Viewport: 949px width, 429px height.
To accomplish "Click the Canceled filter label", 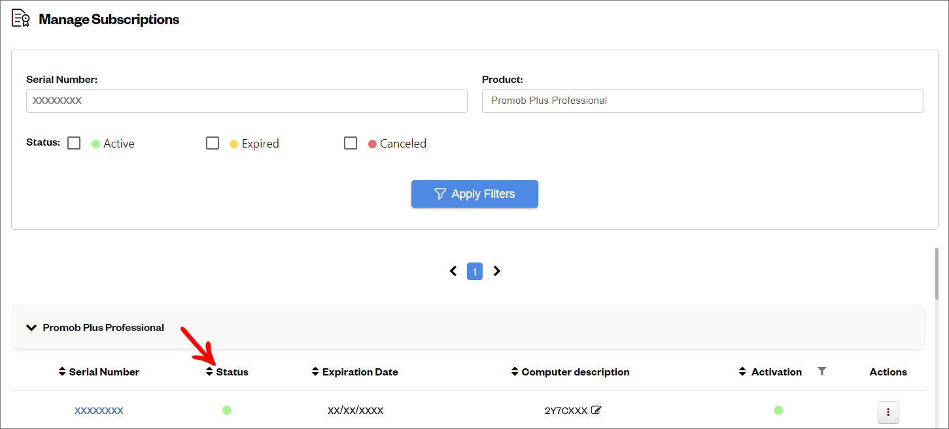I will [x=403, y=144].
